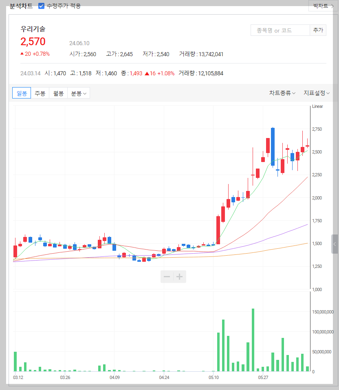This screenshot has width=339, height=390.
Task: Click the 추가 button
Action: (318, 31)
